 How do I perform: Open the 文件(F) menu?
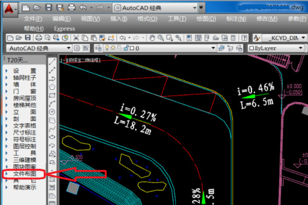pos(33,18)
